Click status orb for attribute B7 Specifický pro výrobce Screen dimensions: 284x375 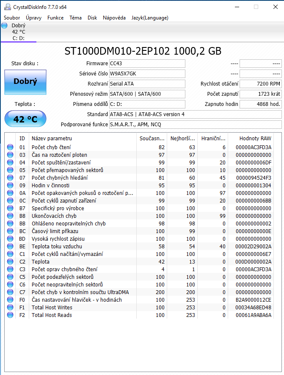tap(10, 208)
